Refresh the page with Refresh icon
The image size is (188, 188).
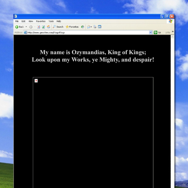coord(44,27)
